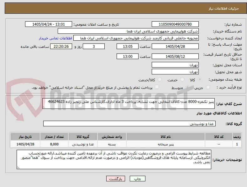Click the request creator name field
The image size is (247, 187).
coord(136,38)
